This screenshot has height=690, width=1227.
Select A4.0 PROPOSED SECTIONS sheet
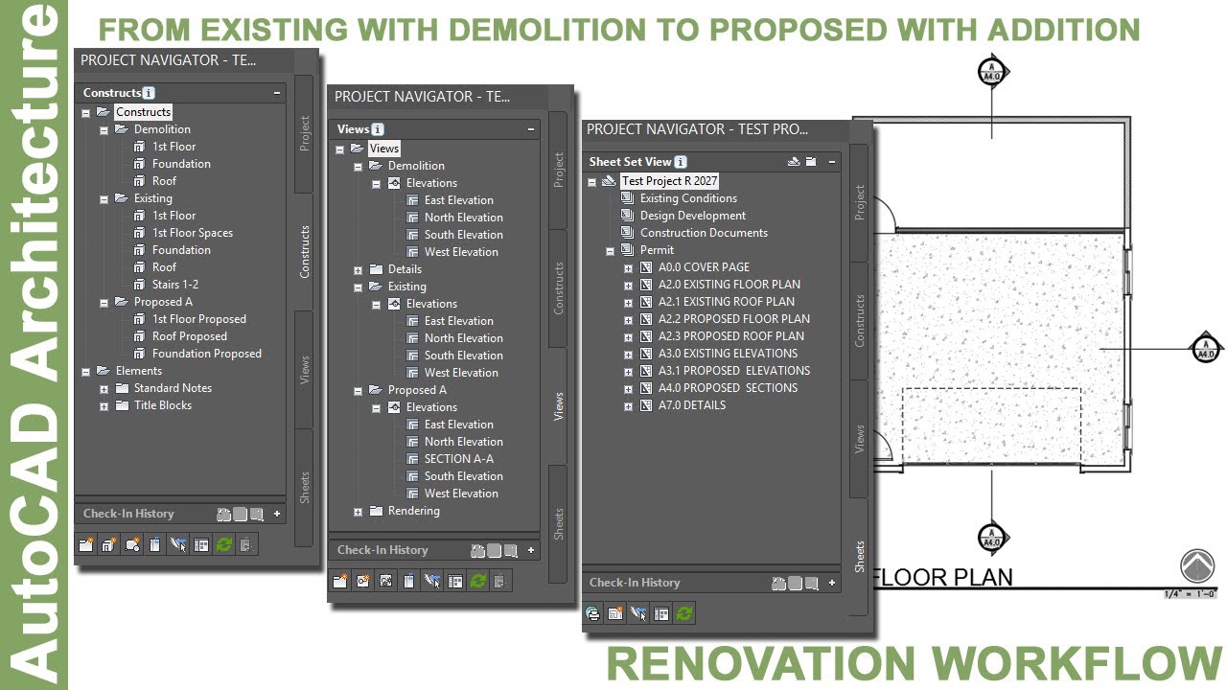(728, 388)
